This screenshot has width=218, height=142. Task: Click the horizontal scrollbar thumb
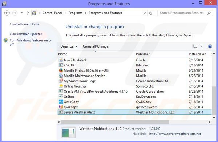(x=115, y=122)
